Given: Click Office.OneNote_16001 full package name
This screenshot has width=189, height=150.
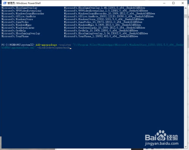Looking at the screenshot, I should pyautogui.click(x=109, y=16).
